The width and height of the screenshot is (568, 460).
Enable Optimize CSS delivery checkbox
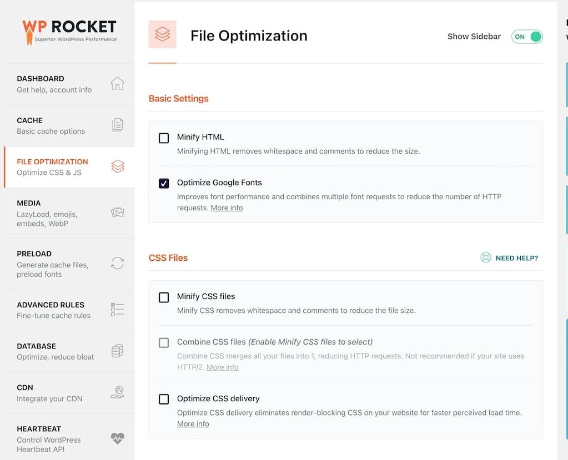(164, 399)
